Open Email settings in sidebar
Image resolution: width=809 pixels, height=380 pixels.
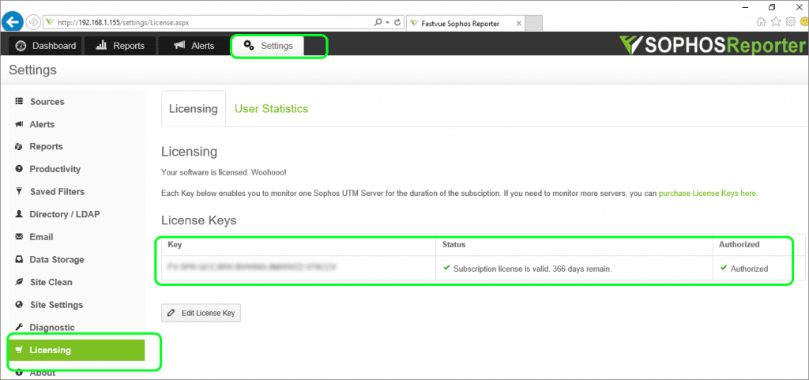coord(77,237)
